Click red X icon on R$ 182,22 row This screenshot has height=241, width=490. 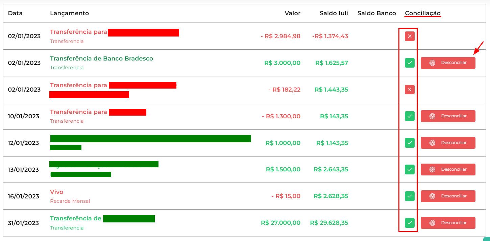[410, 90]
